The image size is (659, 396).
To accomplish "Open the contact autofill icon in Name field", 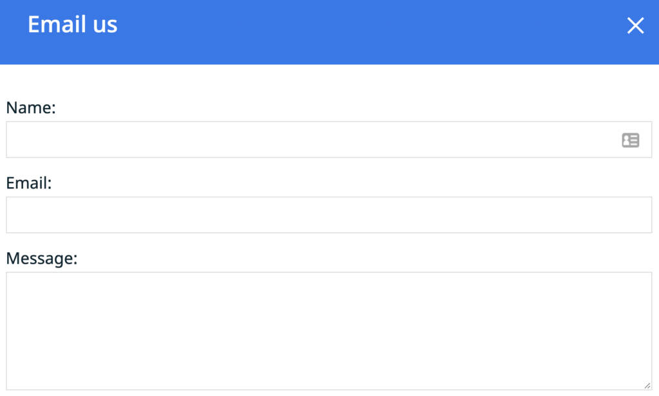I will (x=631, y=140).
